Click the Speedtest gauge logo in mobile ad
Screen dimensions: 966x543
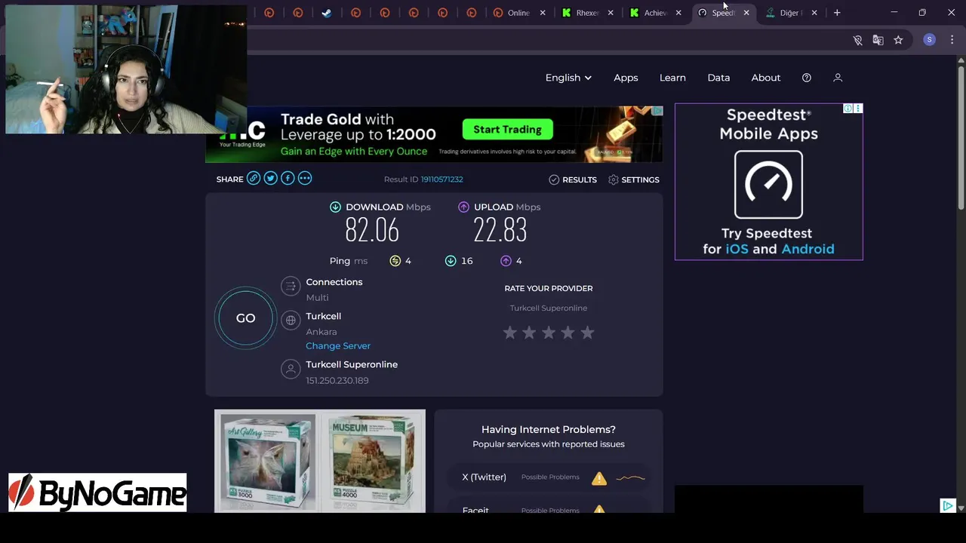pyautogui.click(x=768, y=185)
